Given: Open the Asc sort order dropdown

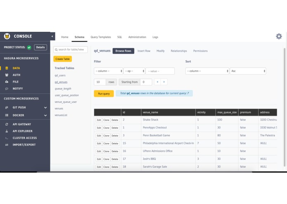Looking at the screenshot, I should click(x=248, y=71).
